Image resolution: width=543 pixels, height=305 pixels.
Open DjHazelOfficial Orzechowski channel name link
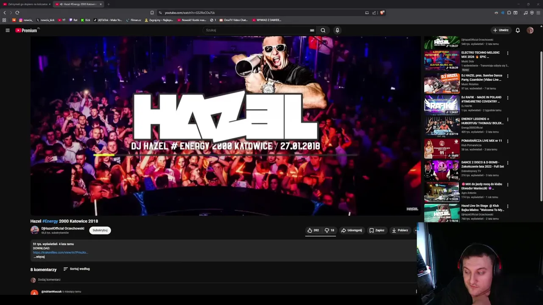(63, 228)
